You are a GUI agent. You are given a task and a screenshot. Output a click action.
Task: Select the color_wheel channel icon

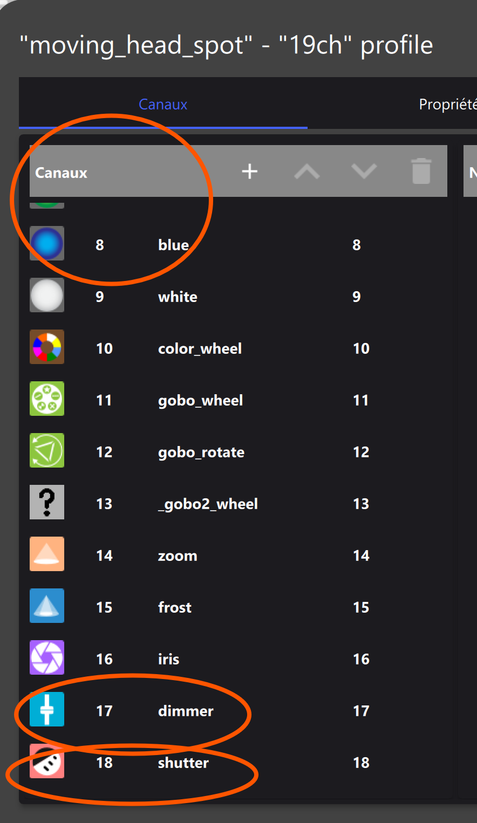(47, 347)
